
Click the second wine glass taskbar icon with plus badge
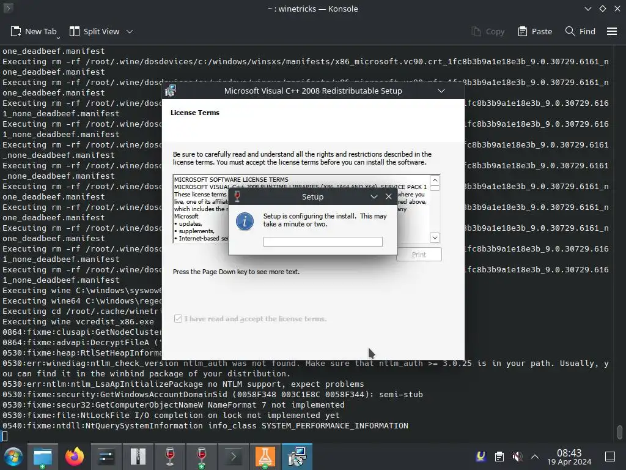[202, 457]
